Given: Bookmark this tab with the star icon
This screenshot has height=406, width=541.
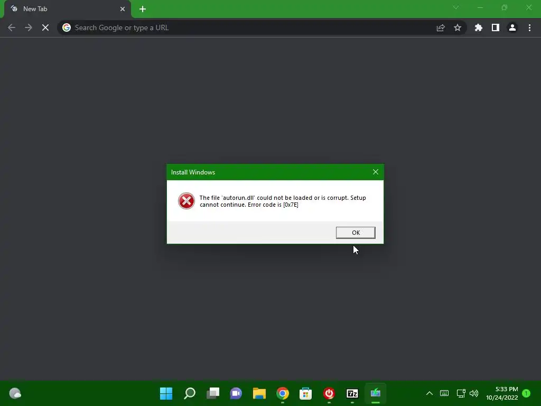Looking at the screenshot, I should [458, 27].
